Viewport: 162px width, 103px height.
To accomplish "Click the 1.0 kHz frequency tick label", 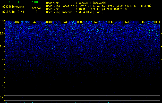I will pos(2,46).
